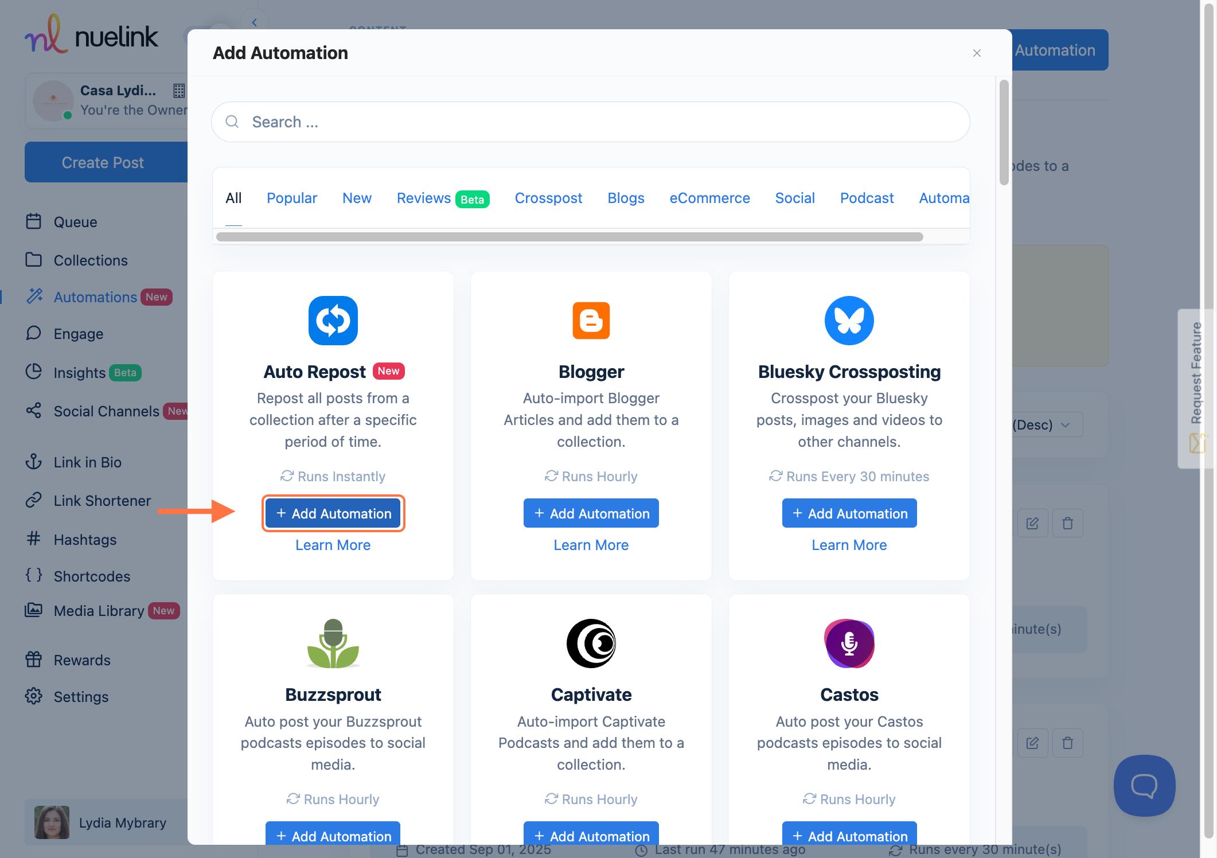Switch to the Popular tab
The width and height of the screenshot is (1217, 858).
click(291, 198)
